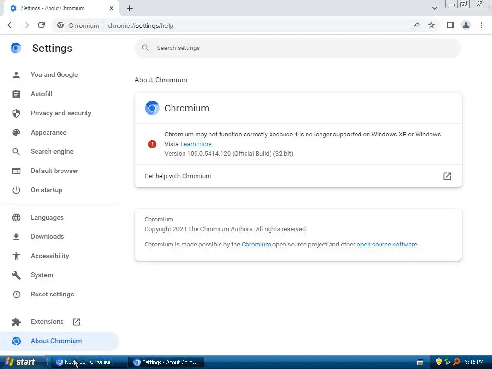Open a new tab with the plus button
This screenshot has width=492, height=369.
click(x=130, y=9)
